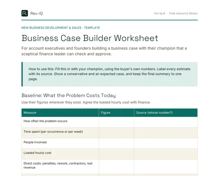The width and height of the screenshot is (219, 176).
Task: Click the Figure cell for 'How often the problem occurs'
Action: coord(117,122)
